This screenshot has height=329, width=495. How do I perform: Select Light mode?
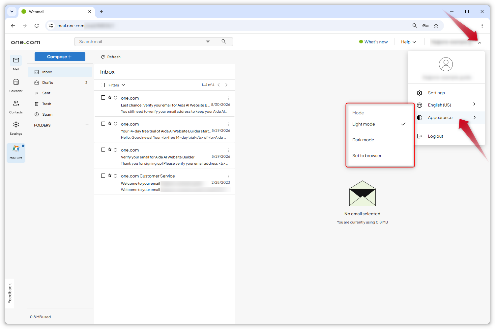point(380,124)
